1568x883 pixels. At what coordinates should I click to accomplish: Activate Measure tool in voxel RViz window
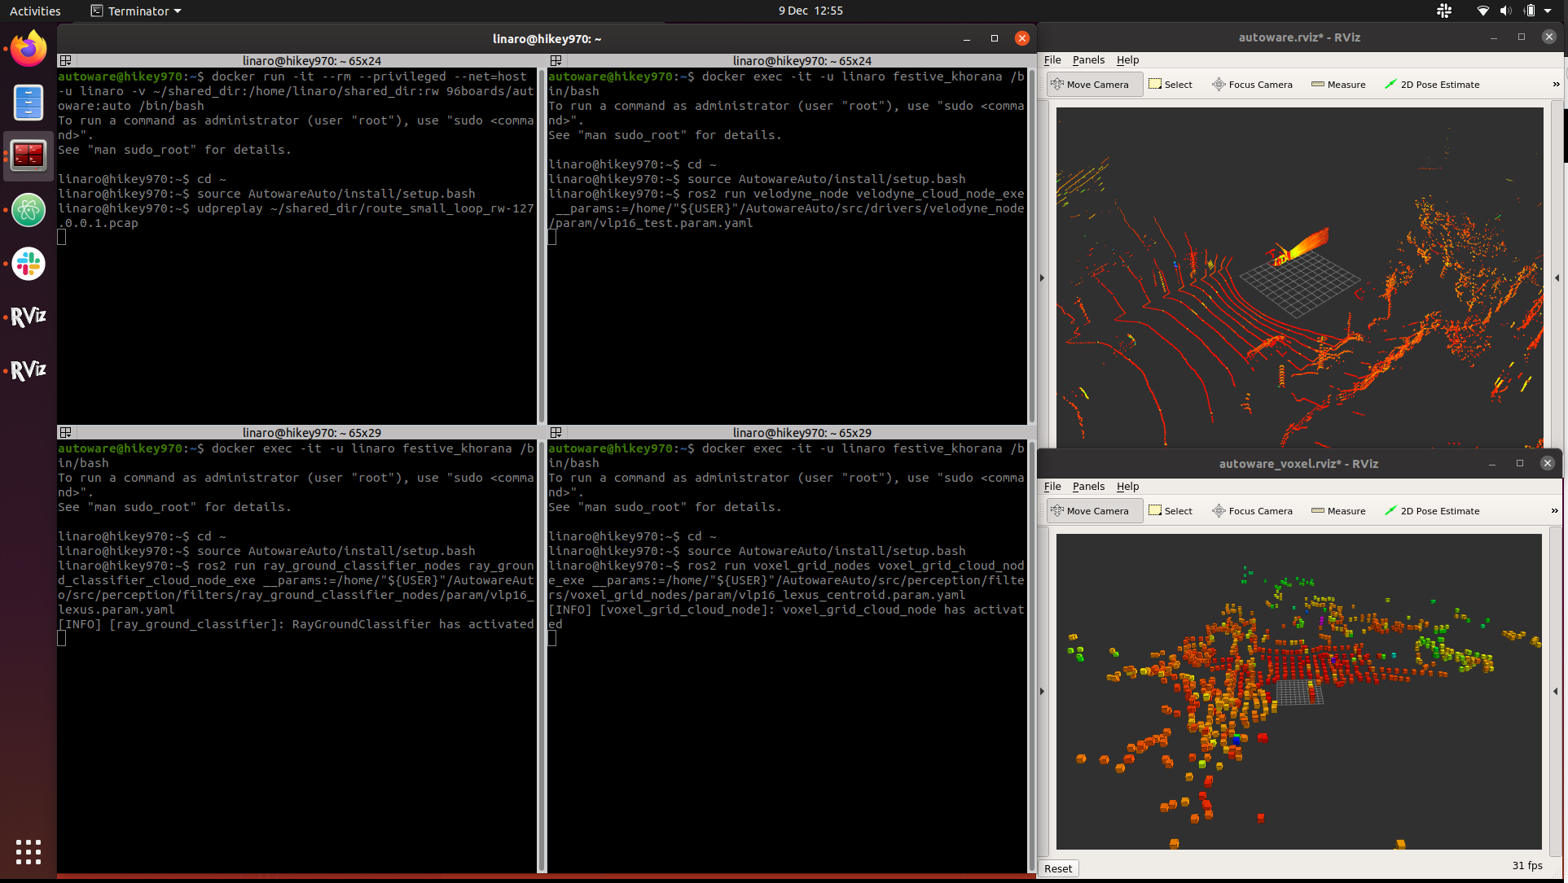click(1338, 511)
